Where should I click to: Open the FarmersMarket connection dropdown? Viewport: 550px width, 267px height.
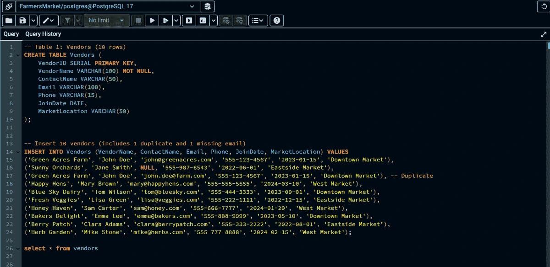109,6
